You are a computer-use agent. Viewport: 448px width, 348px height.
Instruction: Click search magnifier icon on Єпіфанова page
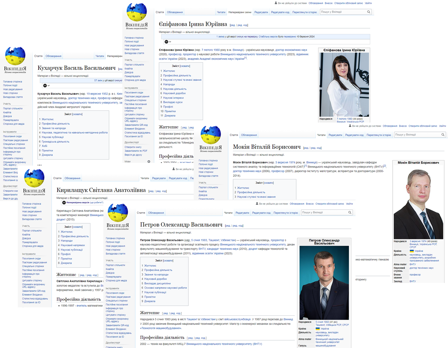click(x=368, y=12)
